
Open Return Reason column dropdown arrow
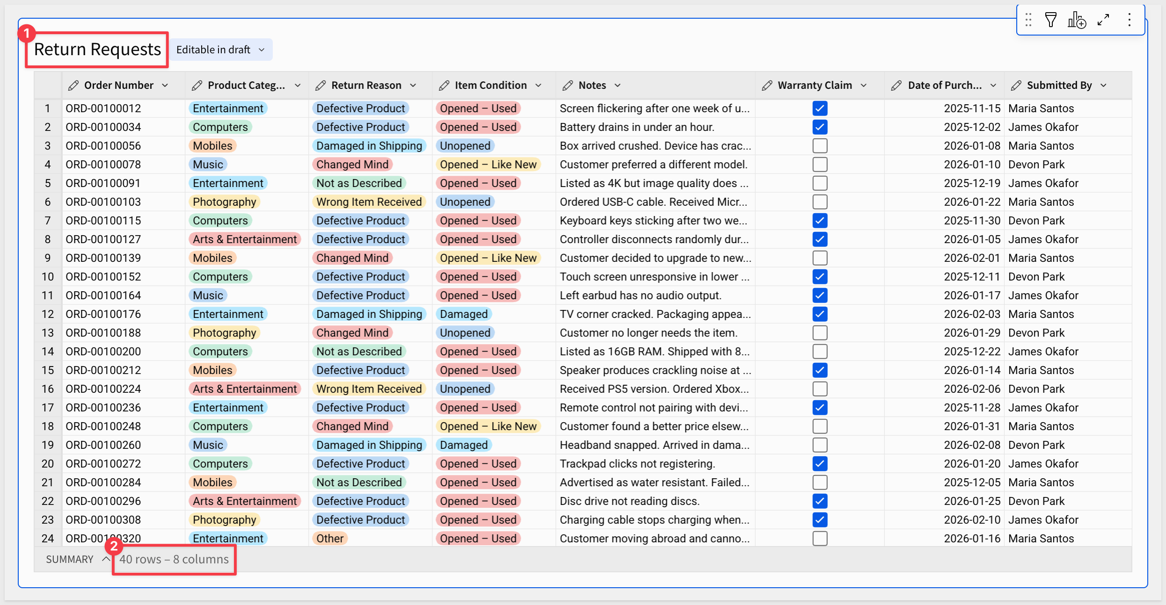click(x=413, y=86)
